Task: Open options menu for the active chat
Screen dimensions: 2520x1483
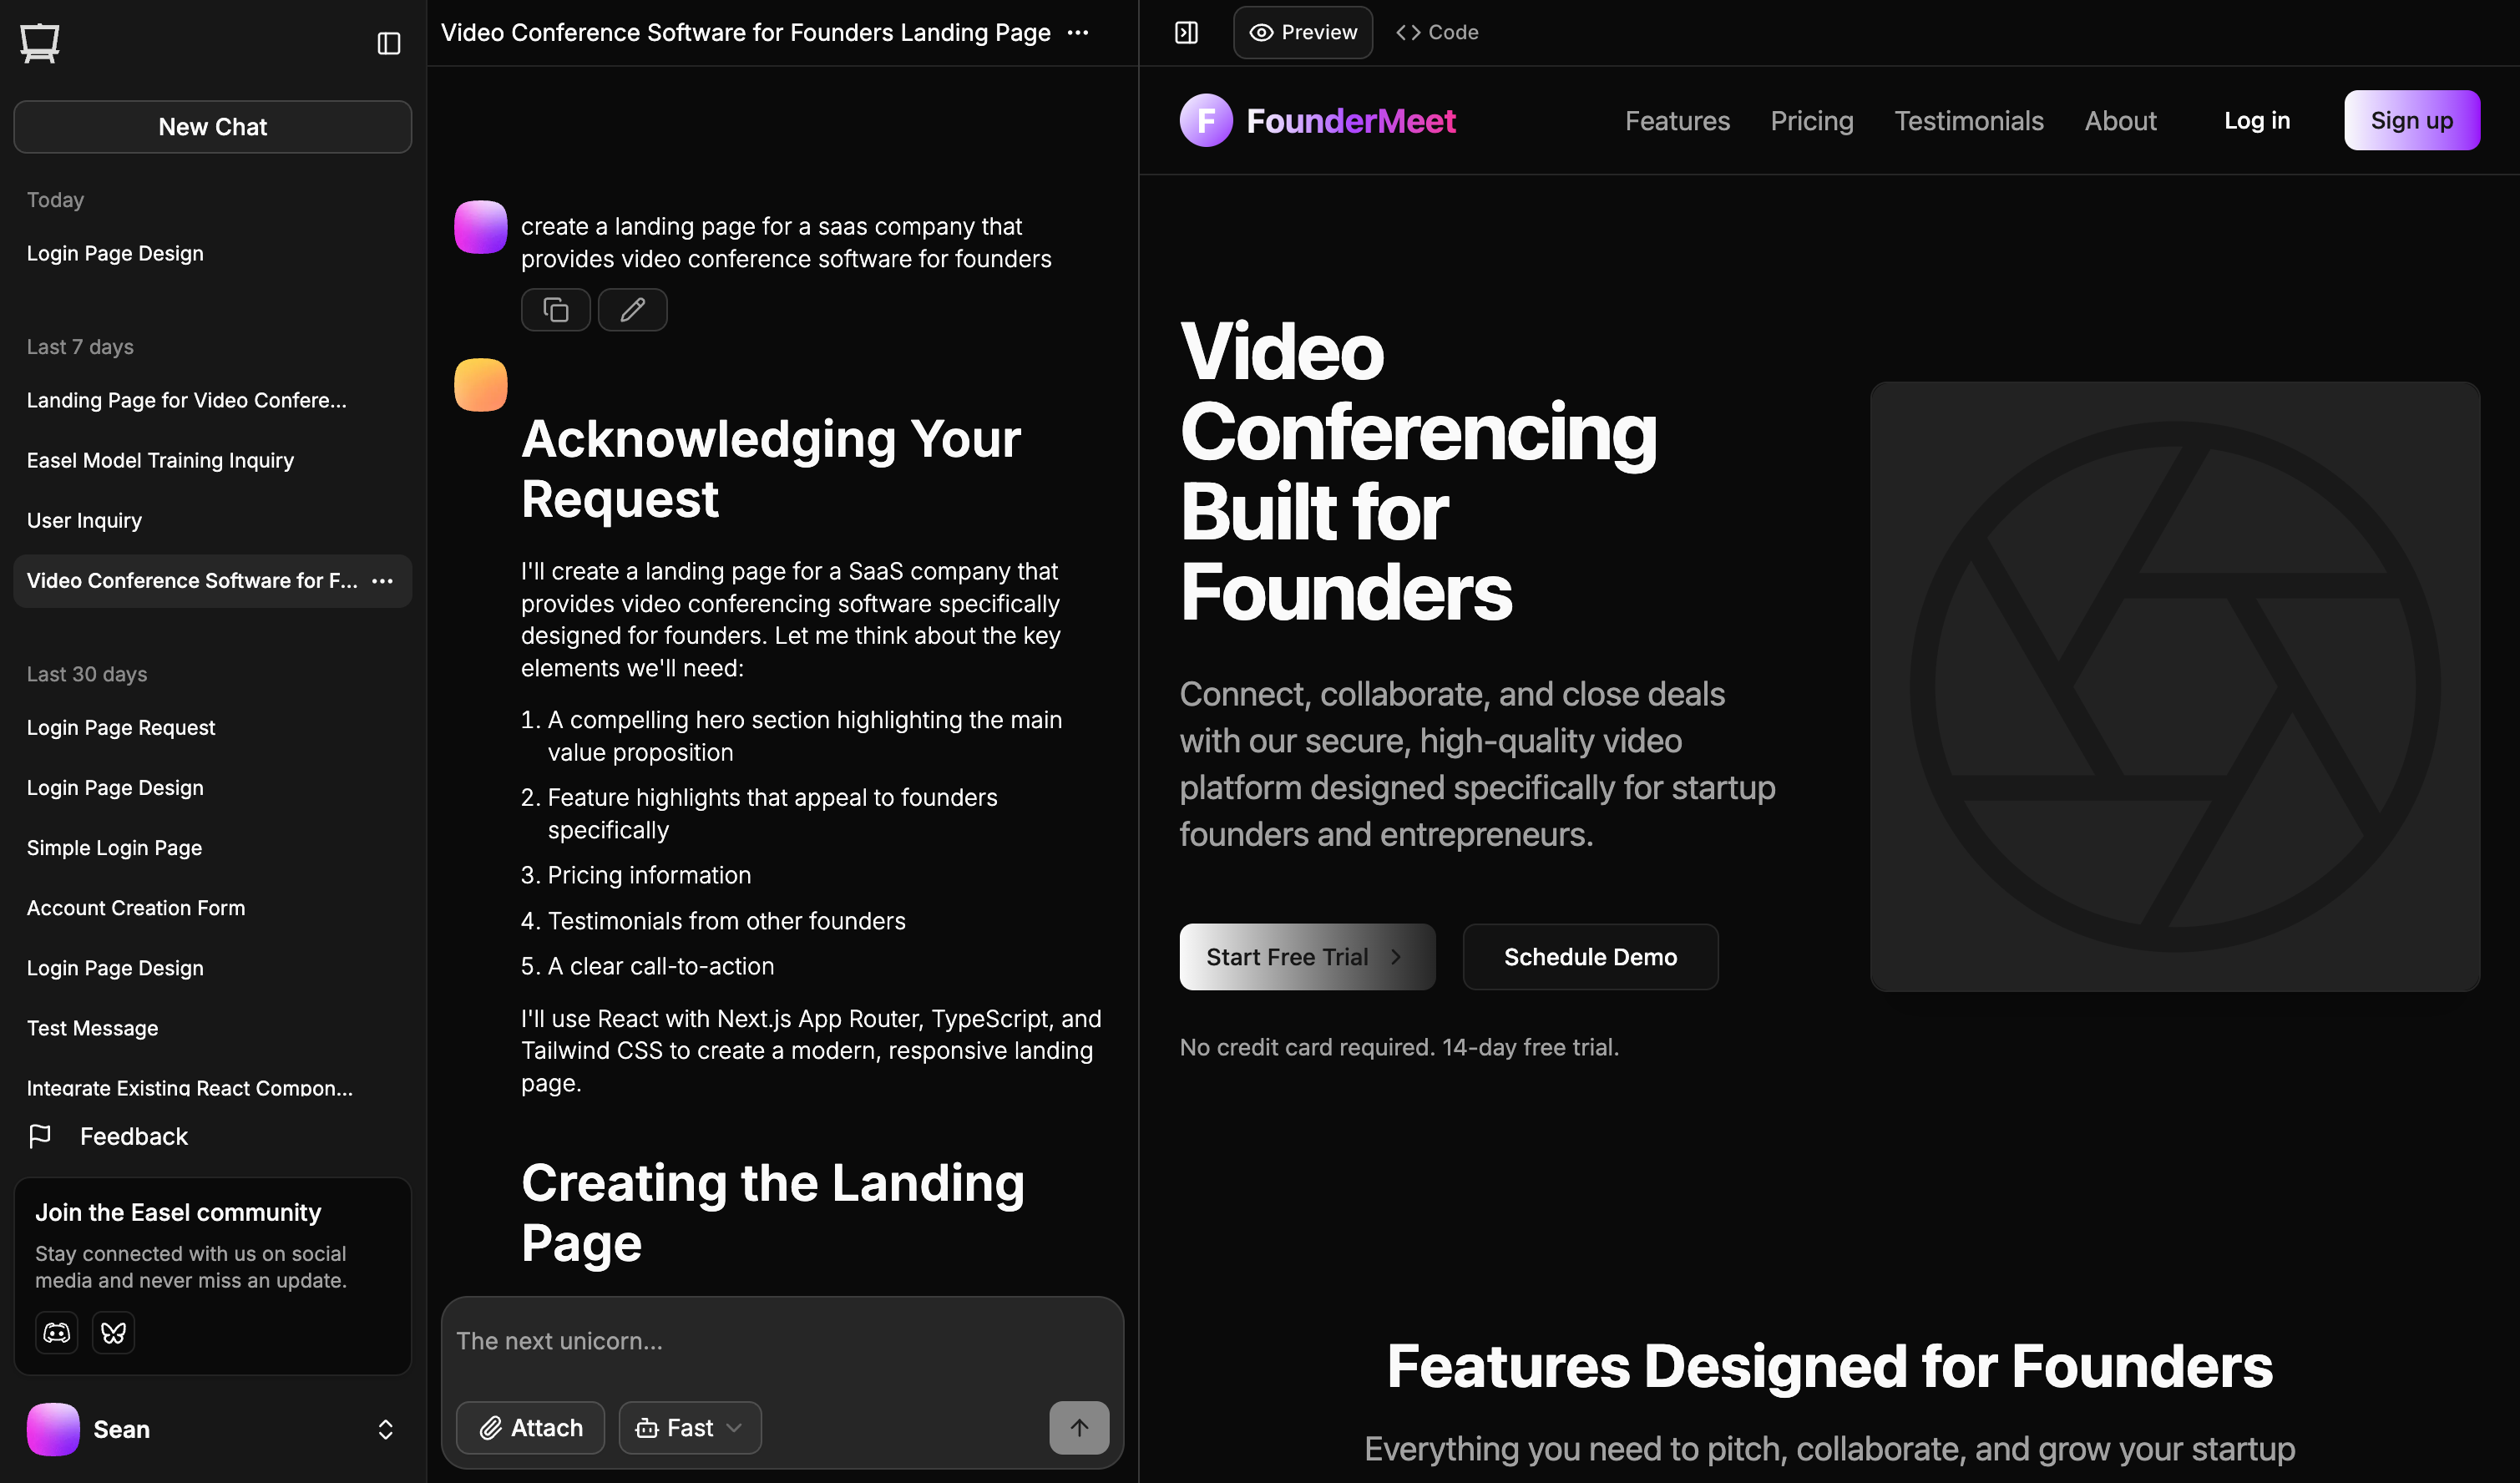Action: (x=382, y=581)
